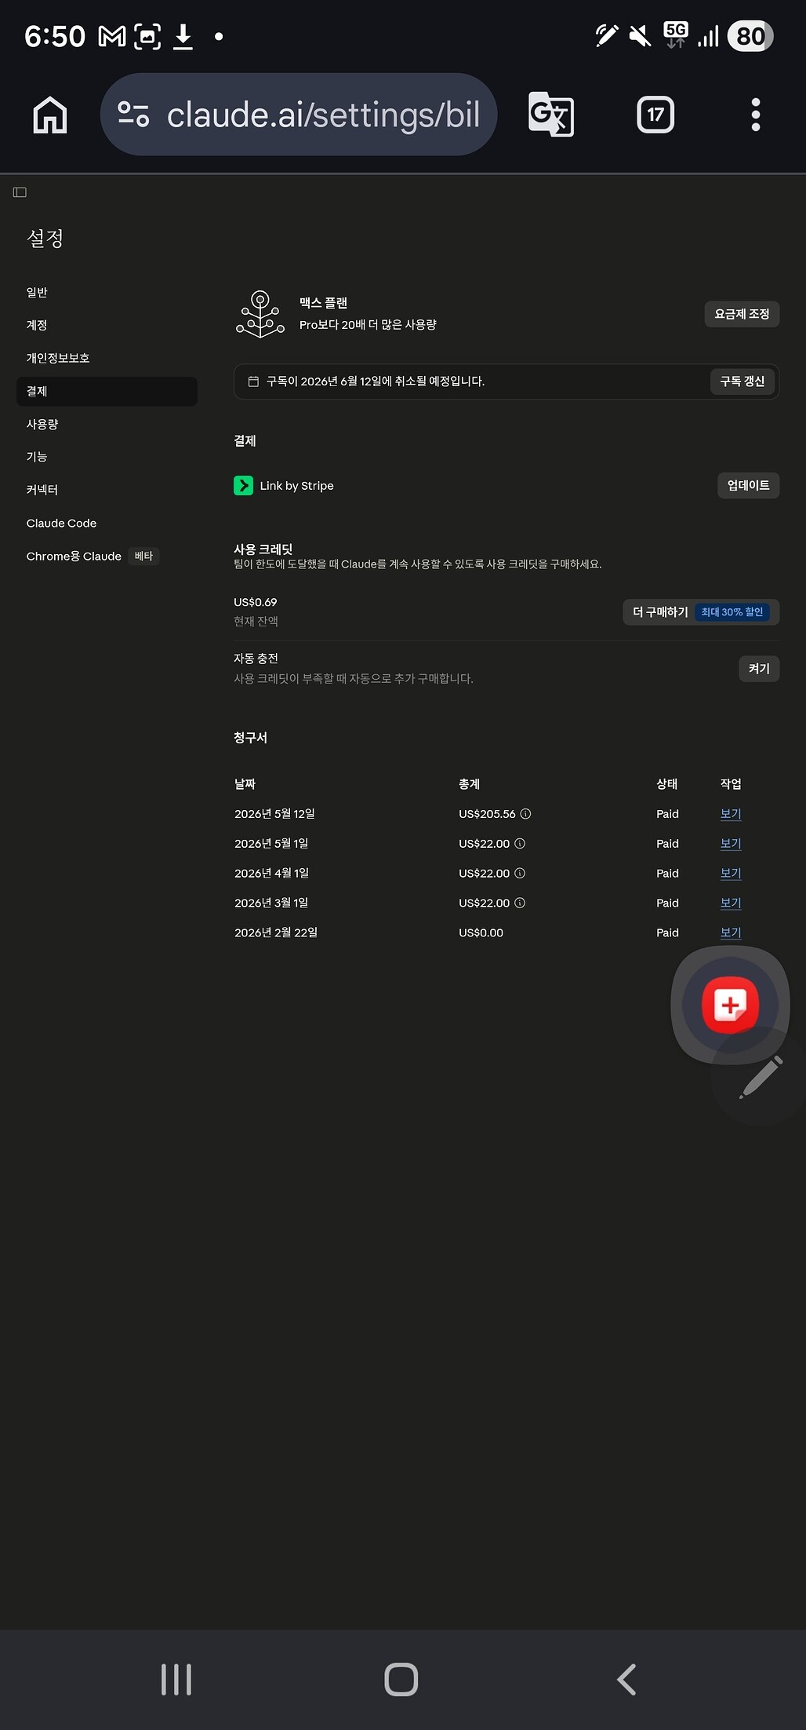The image size is (806, 1730).
Task: Click the 총계 column header
Action: coord(469,784)
